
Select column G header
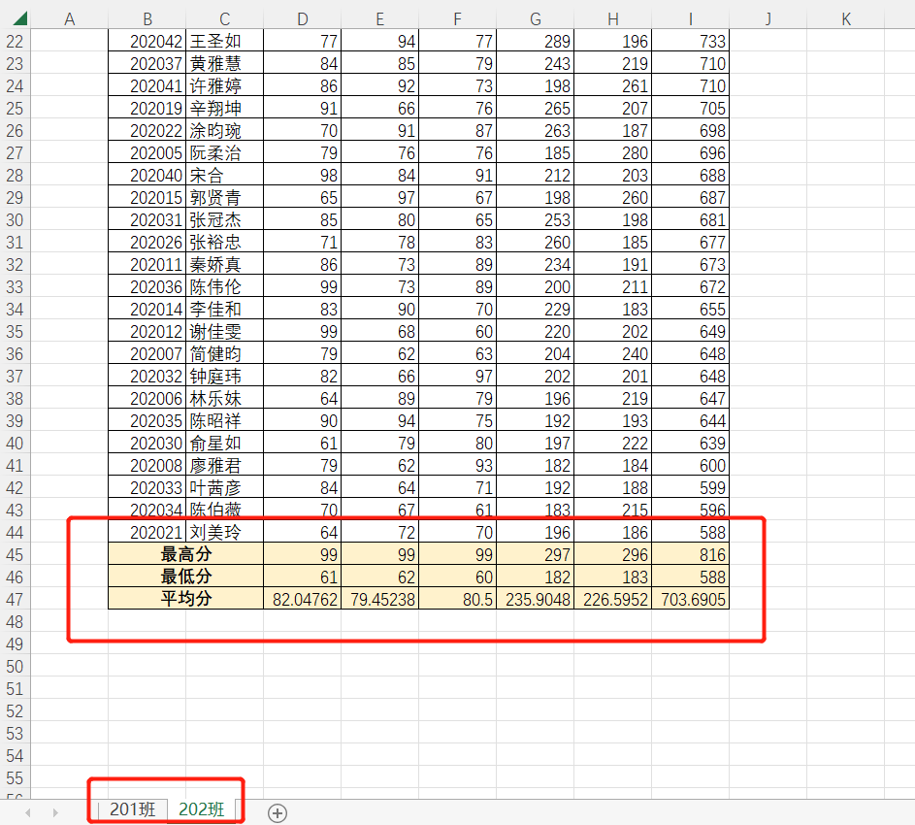[535, 19]
